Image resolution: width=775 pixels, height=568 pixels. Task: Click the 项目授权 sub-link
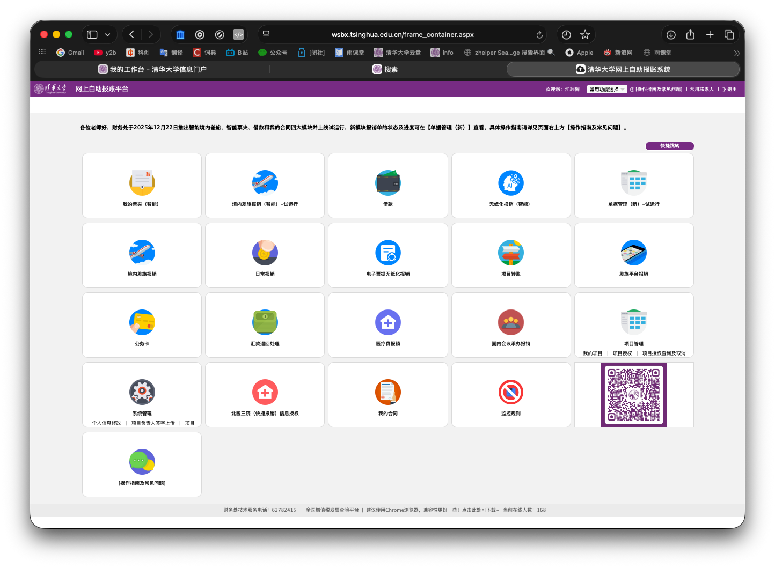pyautogui.click(x=622, y=353)
